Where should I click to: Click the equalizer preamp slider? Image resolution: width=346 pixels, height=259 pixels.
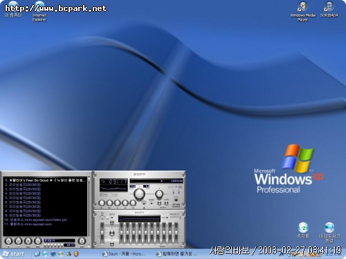[x=102, y=233]
